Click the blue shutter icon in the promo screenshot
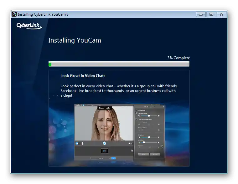The height and width of the screenshot is (184, 238). click(x=104, y=143)
